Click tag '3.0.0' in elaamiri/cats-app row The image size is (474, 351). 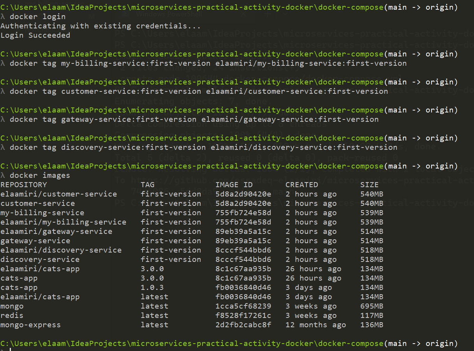[x=152, y=269]
